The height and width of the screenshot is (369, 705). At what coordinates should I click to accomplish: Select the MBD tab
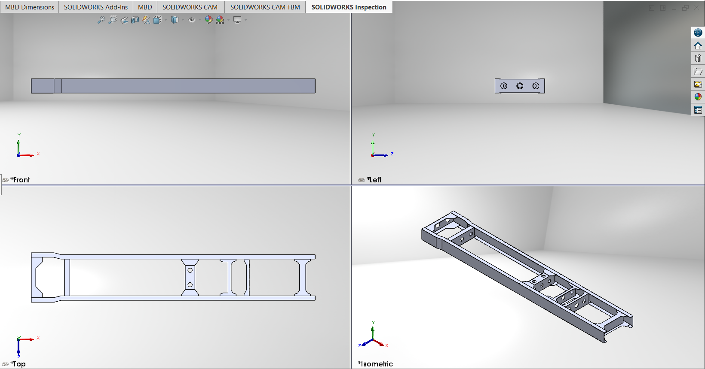pos(145,7)
